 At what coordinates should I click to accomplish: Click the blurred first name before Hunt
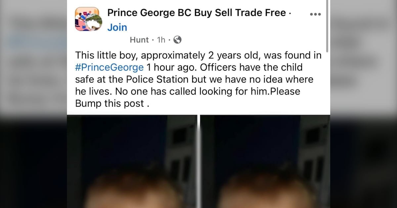(117, 40)
